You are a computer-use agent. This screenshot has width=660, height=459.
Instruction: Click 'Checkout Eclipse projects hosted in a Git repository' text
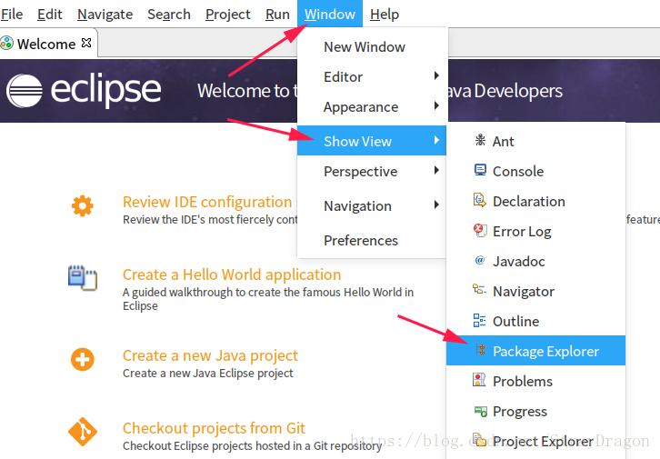(252, 445)
